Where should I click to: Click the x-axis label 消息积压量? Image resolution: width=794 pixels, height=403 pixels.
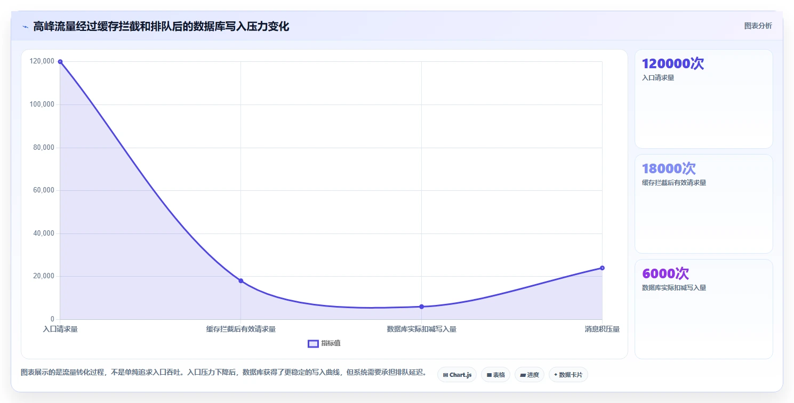[602, 329]
